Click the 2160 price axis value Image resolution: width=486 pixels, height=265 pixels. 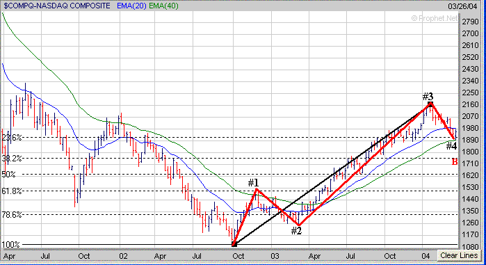click(470, 104)
